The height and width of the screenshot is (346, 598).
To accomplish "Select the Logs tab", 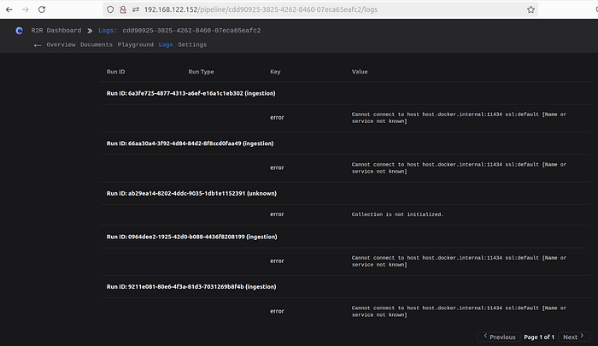I will 166,44.
